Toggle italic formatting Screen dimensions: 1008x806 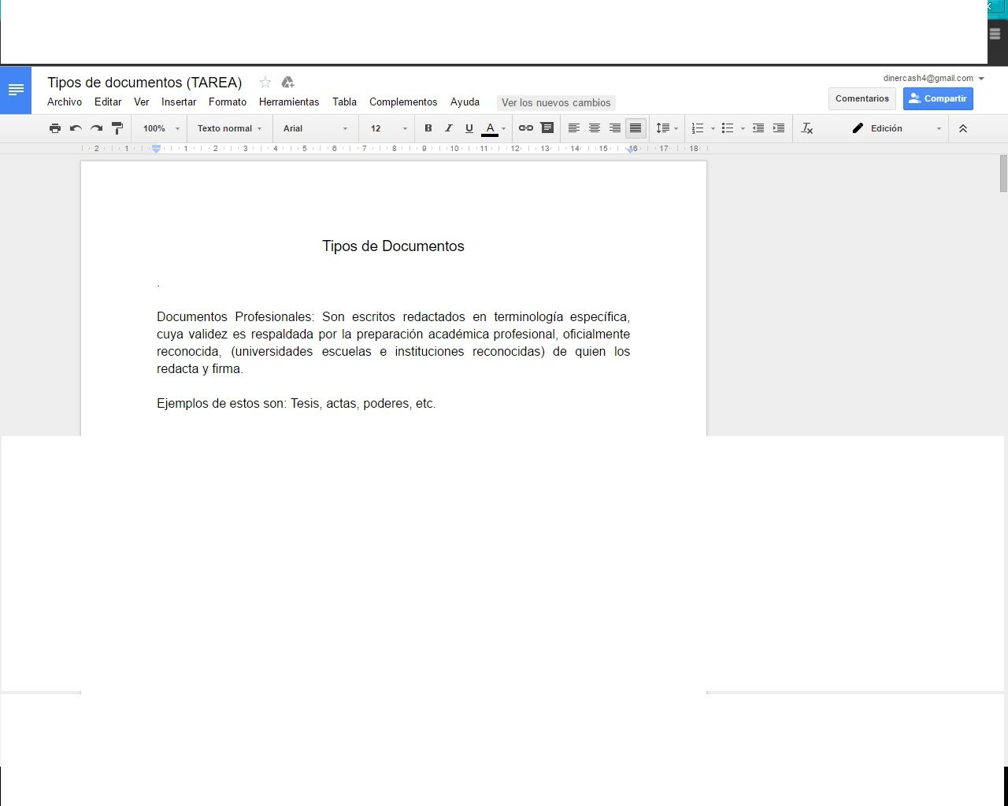(x=448, y=128)
